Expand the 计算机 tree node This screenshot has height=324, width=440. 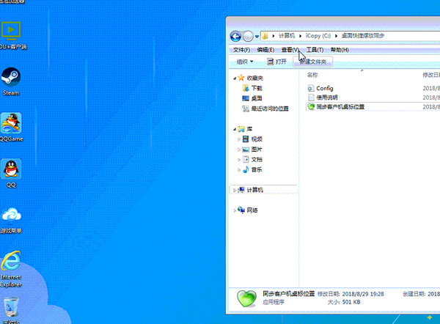click(235, 190)
